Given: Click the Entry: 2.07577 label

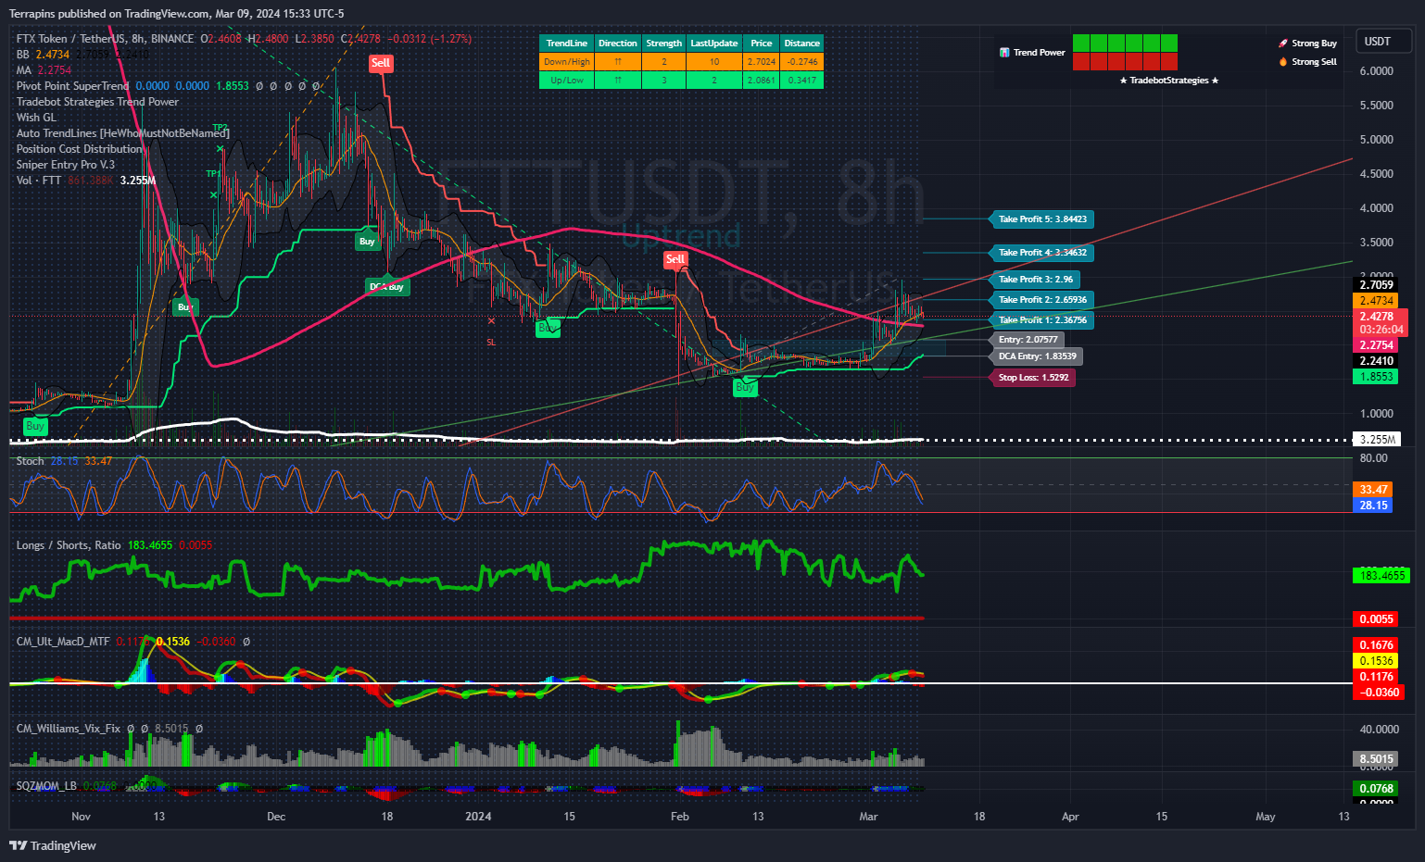Looking at the screenshot, I should [1028, 340].
